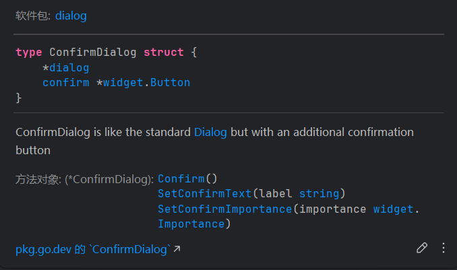The height and width of the screenshot is (270, 457).
Task: Click the struct keyword in the declaration
Action: pyautogui.click(x=164, y=52)
